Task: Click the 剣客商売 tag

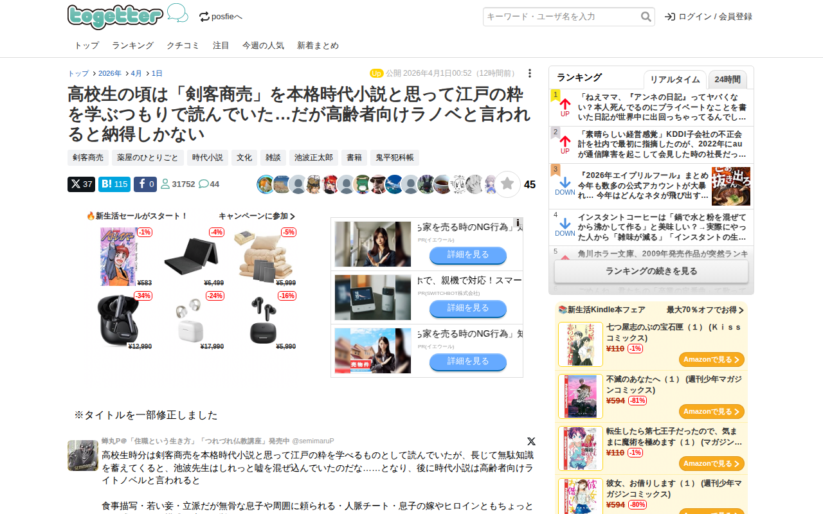Action: pos(88,157)
